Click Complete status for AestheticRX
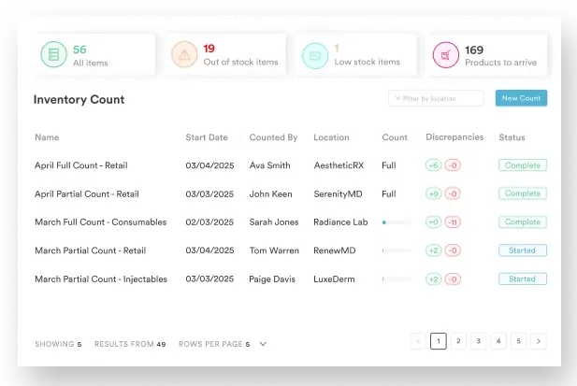The image size is (577, 386). (523, 165)
